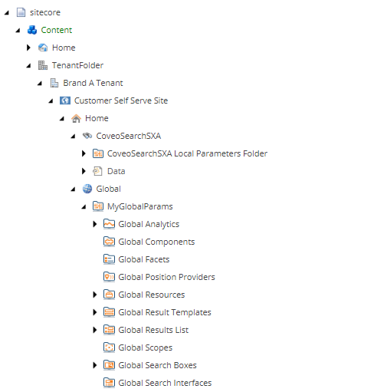Select the Global Analytics label
This screenshot has width=374, height=392.
pyautogui.click(x=149, y=224)
